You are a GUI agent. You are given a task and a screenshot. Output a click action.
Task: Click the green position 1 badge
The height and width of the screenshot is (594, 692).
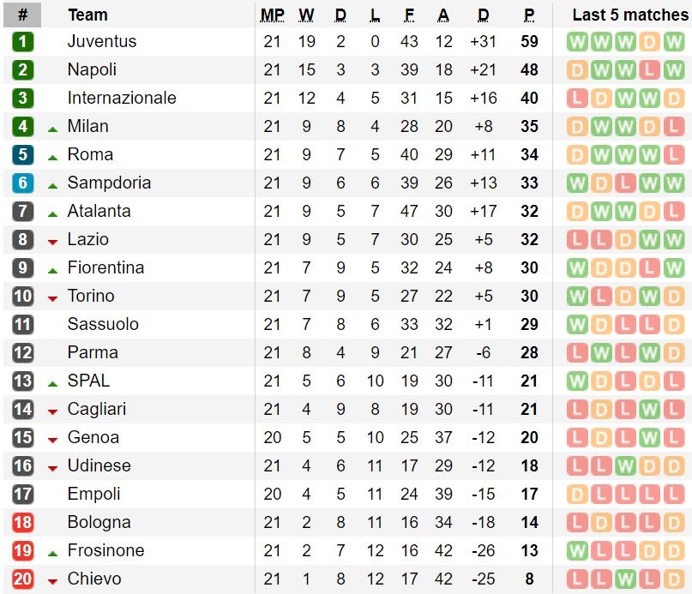pos(23,41)
